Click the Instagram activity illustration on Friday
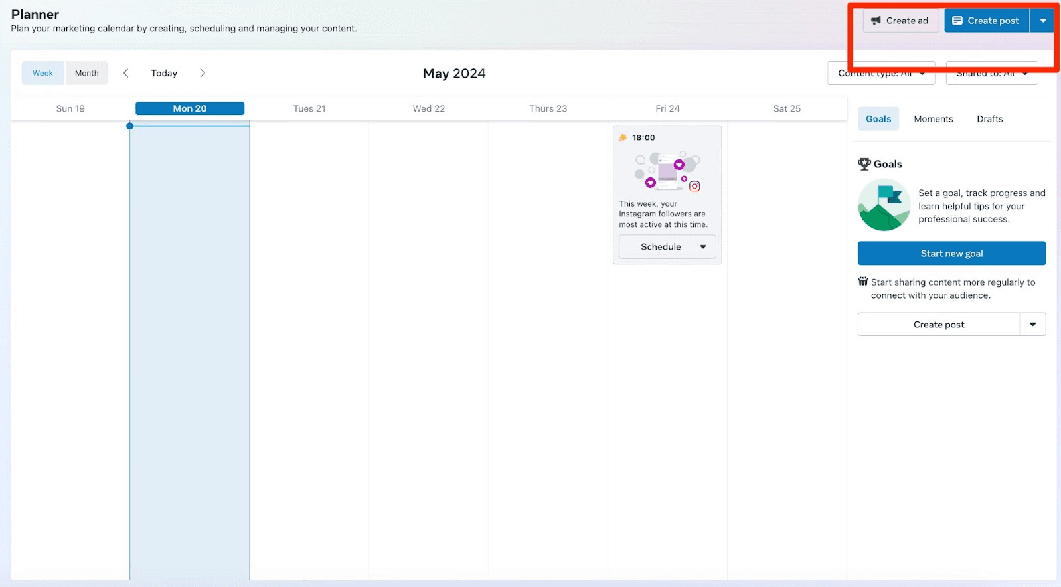1061x587 pixels. click(x=667, y=171)
